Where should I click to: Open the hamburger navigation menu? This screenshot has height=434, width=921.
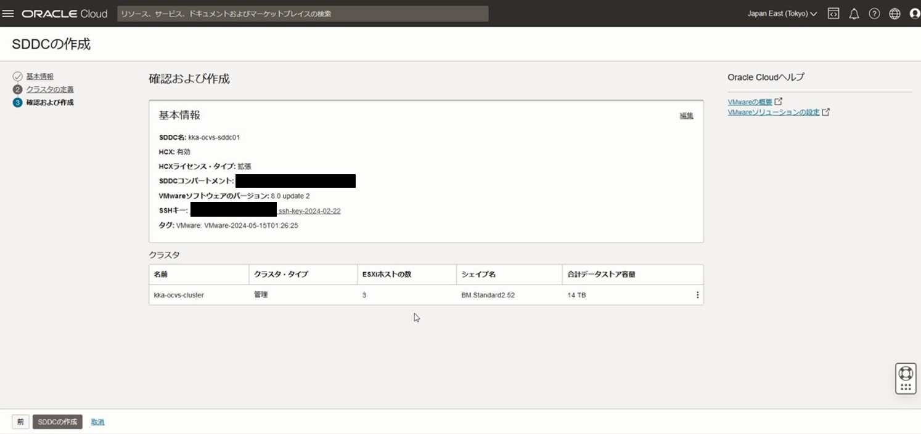coord(8,14)
